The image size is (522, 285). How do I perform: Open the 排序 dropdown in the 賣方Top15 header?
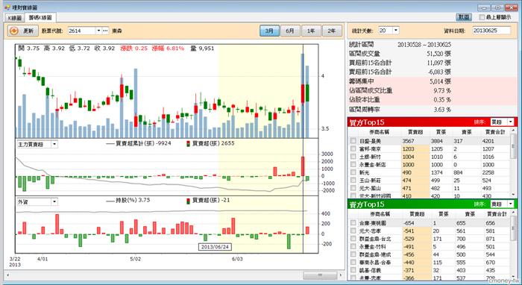tap(511, 204)
